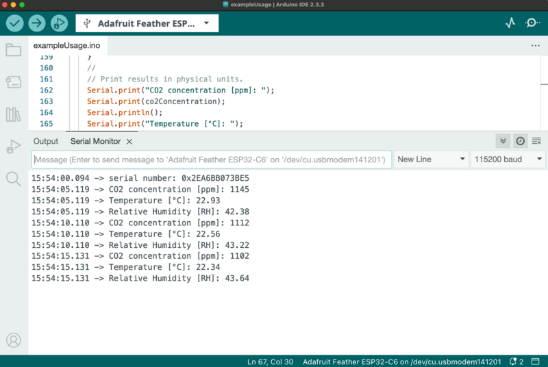Image resolution: width=548 pixels, height=367 pixels.
Task: Close the Serial Monitor tab
Action: [129, 142]
